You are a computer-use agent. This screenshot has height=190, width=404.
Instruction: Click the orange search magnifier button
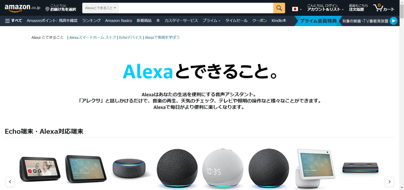[x=279, y=8]
